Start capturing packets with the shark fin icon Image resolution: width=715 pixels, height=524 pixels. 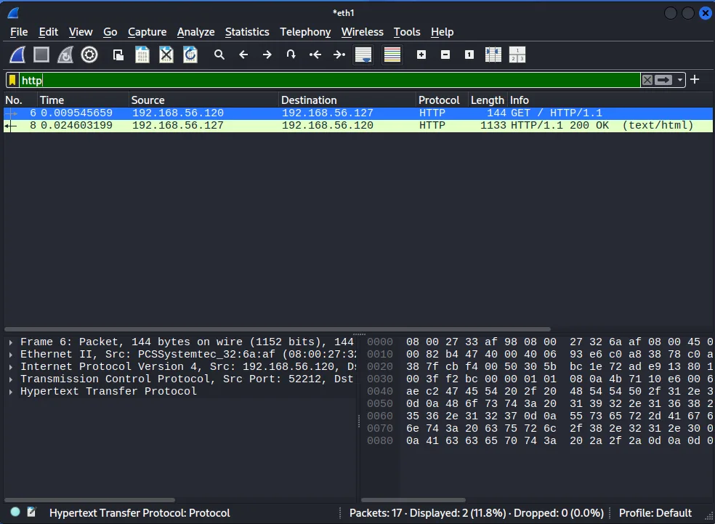(17, 55)
